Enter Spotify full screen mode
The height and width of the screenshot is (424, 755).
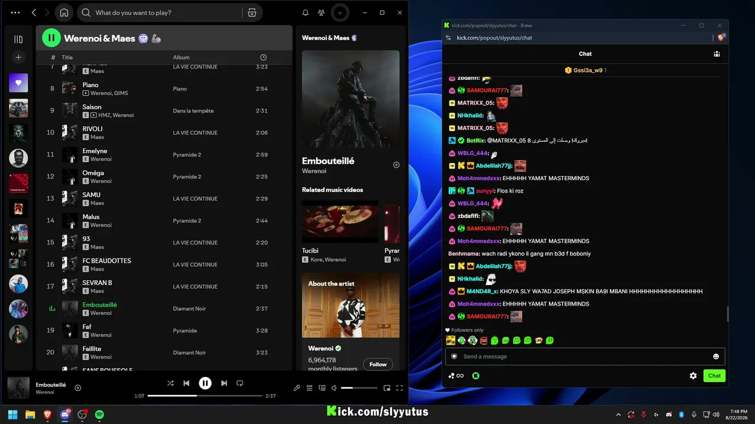click(x=399, y=388)
